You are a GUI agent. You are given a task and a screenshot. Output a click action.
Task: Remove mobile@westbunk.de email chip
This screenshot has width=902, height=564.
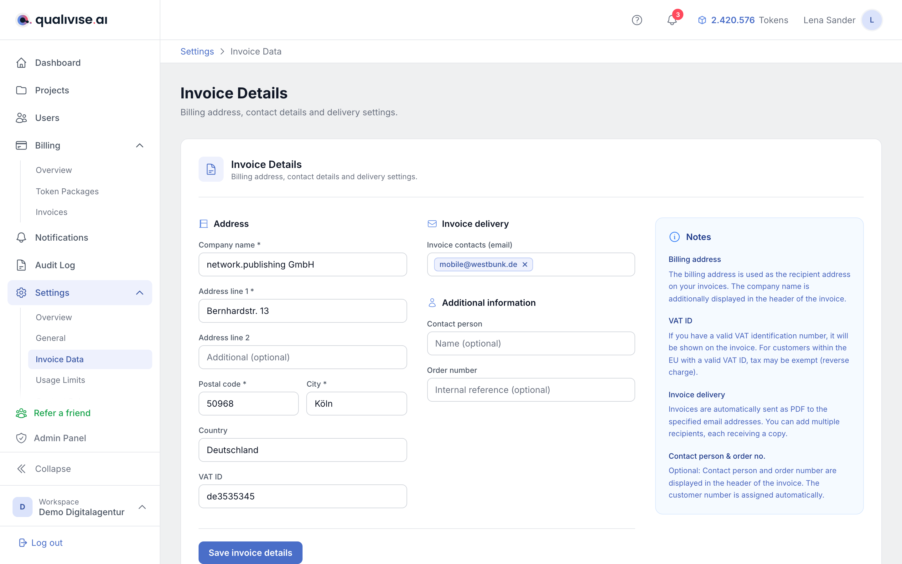[525, 264]
